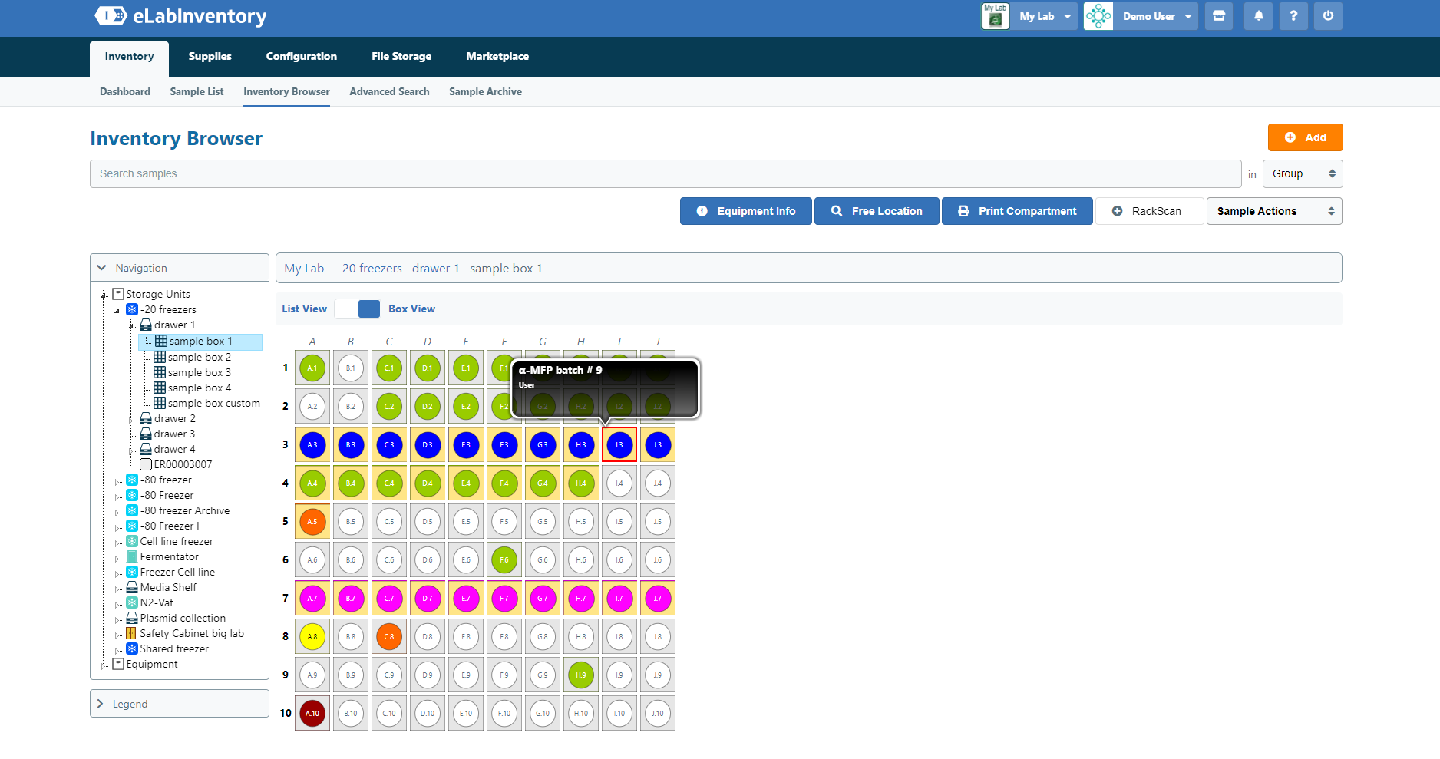Open the Sample Archive subtab
Viewport: 1440px width, 759px height.
click(485, 92)
